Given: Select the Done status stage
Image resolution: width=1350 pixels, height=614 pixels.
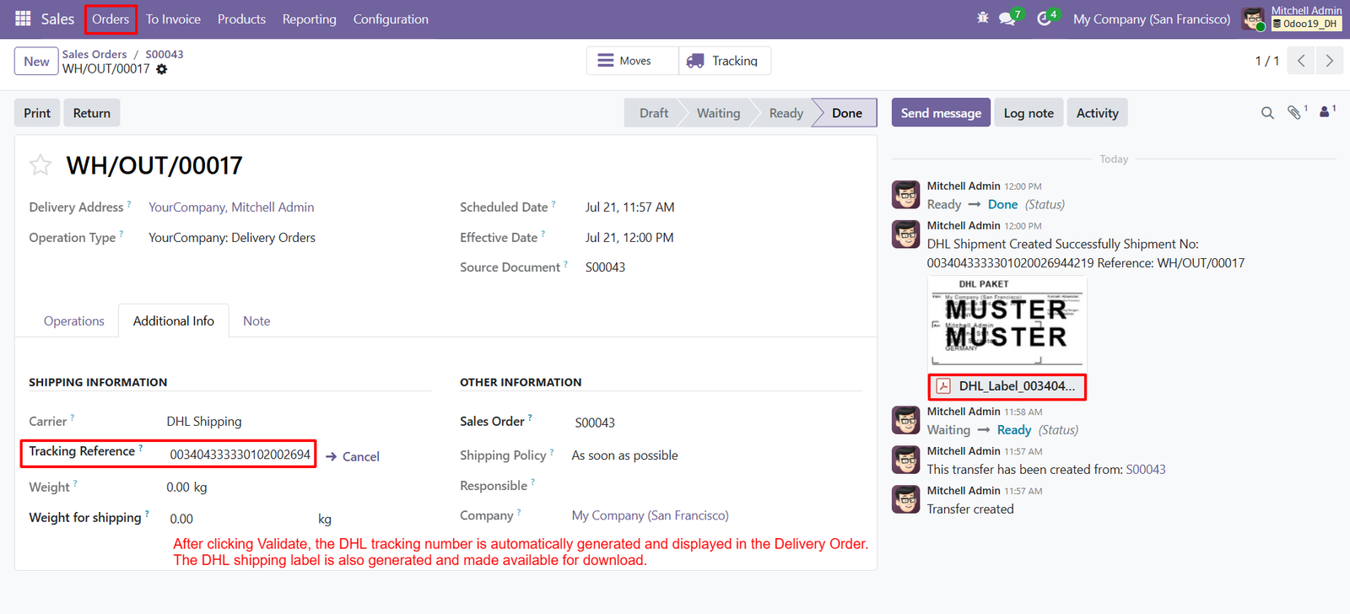Looking at the screenshot, I should 847,113.
